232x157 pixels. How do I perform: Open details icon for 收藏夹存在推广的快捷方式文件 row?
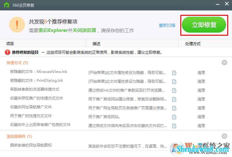[174, 99]
